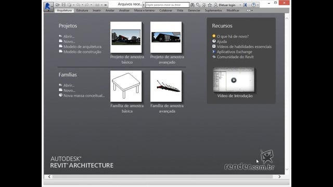Screen dimensions: 333x187
Task: Select the Analisar ribbon tab
Action: pyautogui.click(x=124, y=10)
